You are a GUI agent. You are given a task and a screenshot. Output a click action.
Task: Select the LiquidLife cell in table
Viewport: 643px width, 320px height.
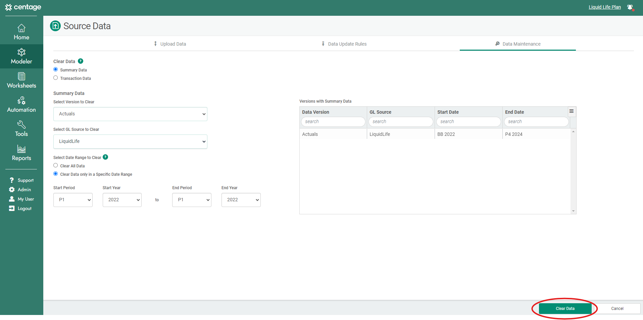pos(401,134)
